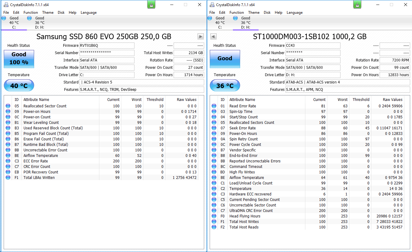Open Help menu in the left window
412x252 pixels.
(72, 13)
